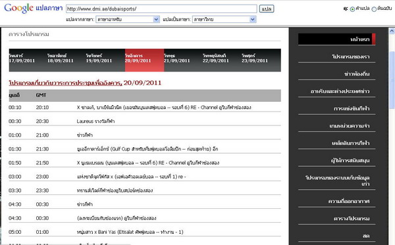Click the 01:50 time cell
This screenshot has height=245, width=395.
tap(15, 163)
